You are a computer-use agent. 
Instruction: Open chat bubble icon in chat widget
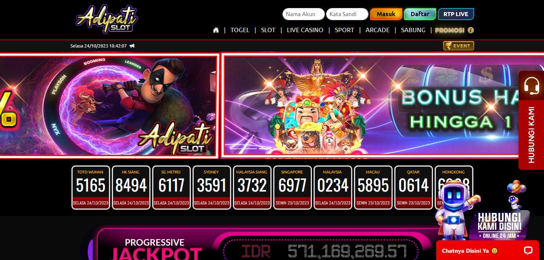528,250
